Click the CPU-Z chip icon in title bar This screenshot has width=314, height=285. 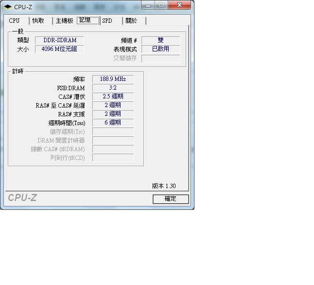pos(8,7)
